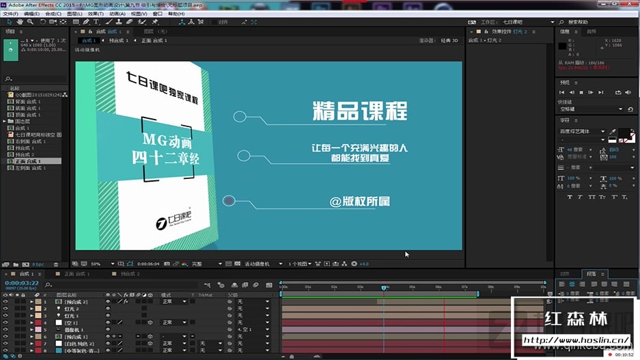Click the new folder icon in Project panel
Screen dimensions: 640x360
(16, 264)
